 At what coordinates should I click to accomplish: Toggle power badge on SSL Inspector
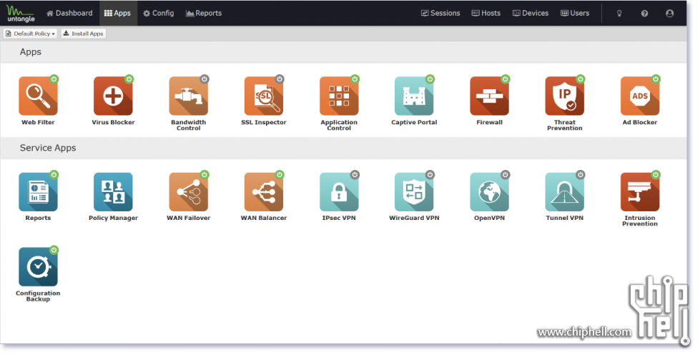(x=280, y=79)
